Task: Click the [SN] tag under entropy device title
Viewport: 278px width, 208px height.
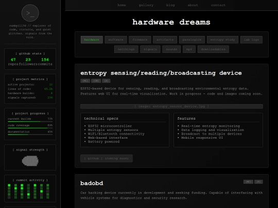Action: [96, 81]
